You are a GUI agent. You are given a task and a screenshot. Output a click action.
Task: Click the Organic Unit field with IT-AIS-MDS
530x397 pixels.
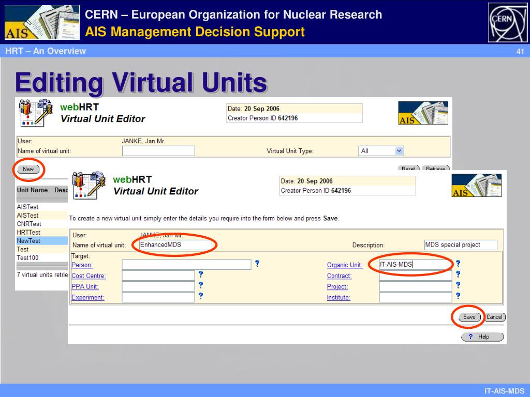(x=416, y=265)
